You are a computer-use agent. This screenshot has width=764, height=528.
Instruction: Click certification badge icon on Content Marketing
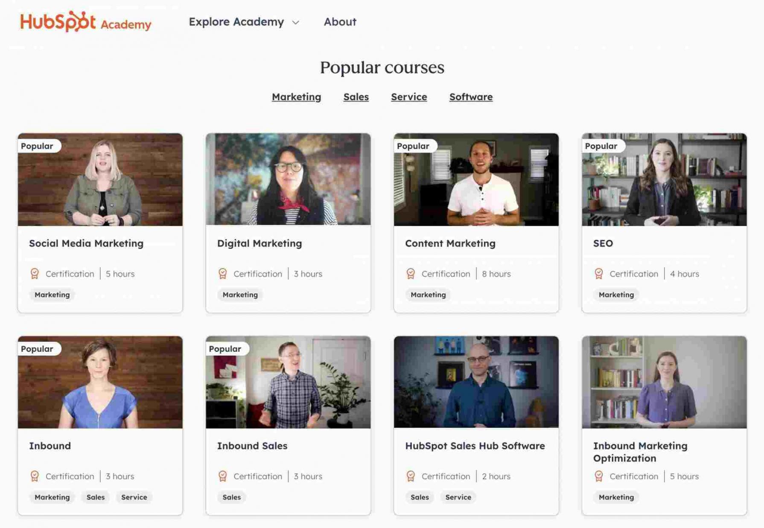coord(411,274)
